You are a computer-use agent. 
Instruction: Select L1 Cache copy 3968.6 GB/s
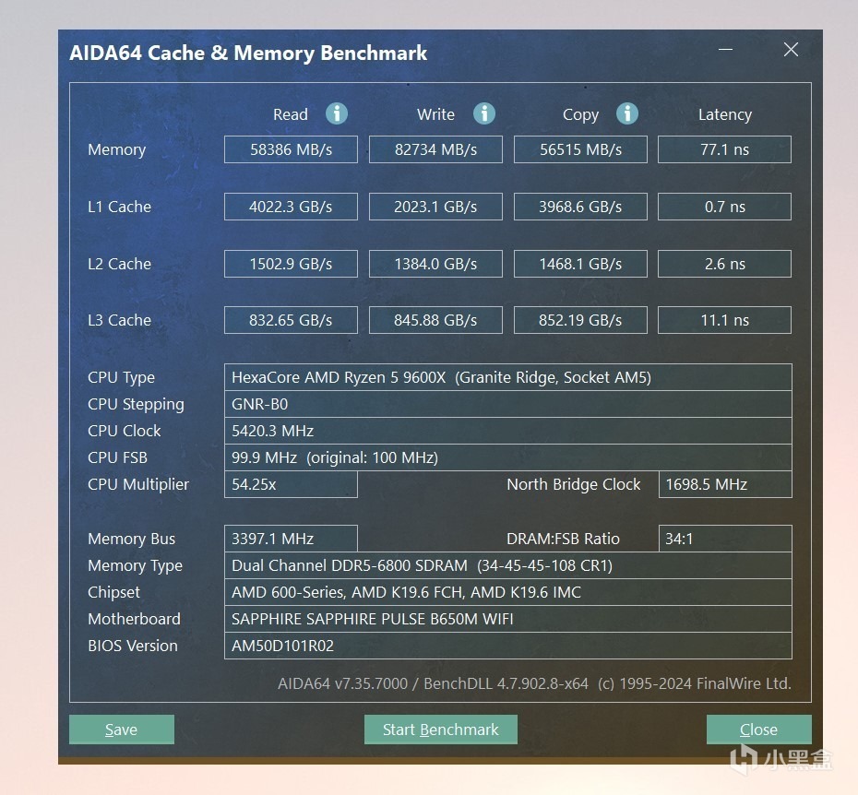click(580, 207)
